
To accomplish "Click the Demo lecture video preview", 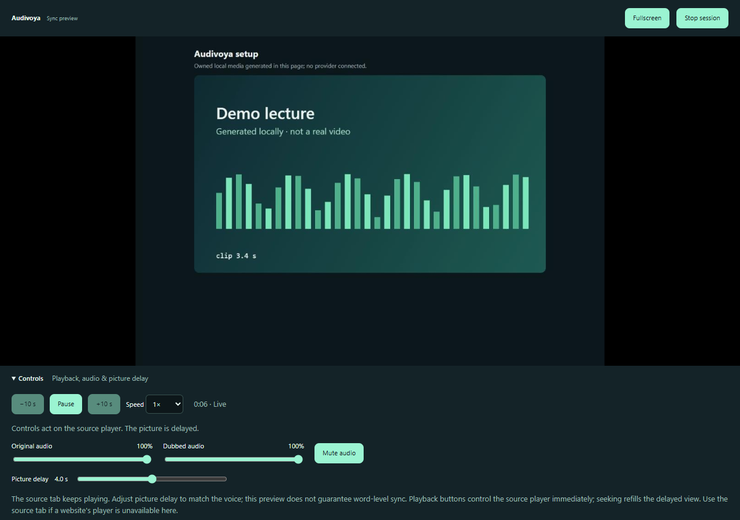I will (370, 174).
